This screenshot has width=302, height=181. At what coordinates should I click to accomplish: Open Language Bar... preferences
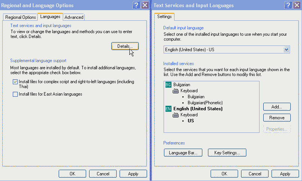click(183, 153)
